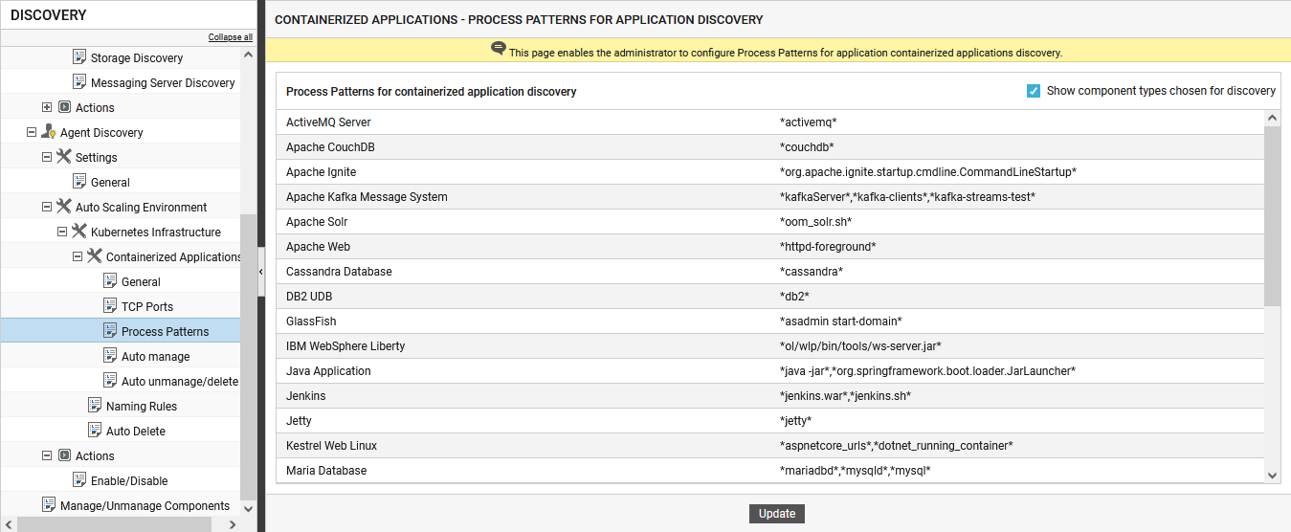This screenshot has width=1291, height=532.
Task: Collapse the Auto Scaling Environment node
Action: click(x=47, y=207)
